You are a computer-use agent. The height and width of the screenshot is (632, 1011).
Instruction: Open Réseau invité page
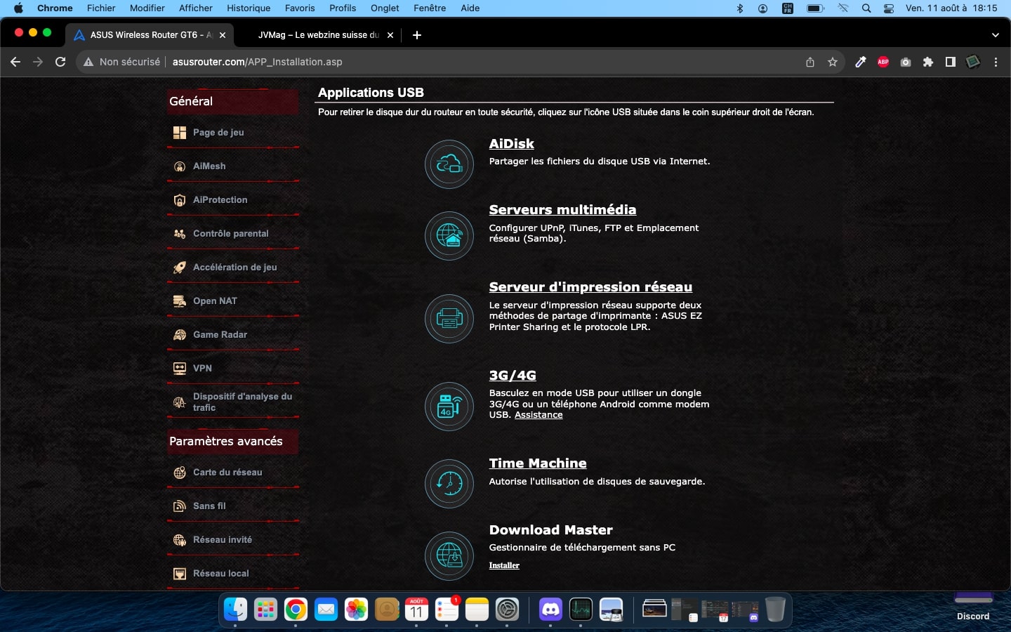[233, 539]
